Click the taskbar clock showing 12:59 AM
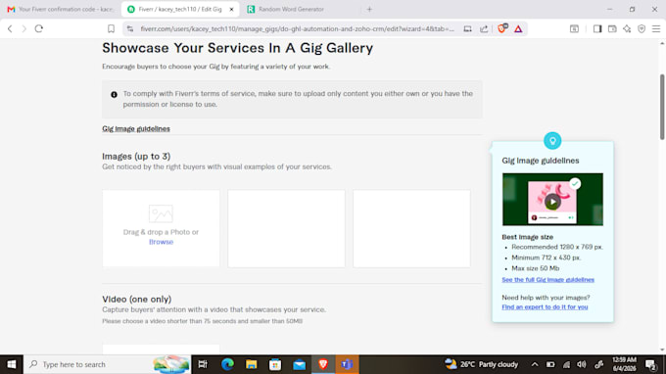The image size is (666, 374). click(624, 364)
